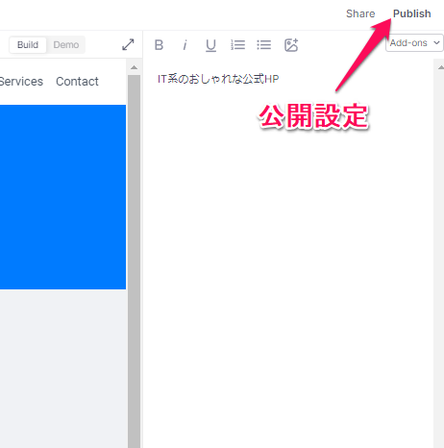Open the Contact nav link in preview

point(77,82)
